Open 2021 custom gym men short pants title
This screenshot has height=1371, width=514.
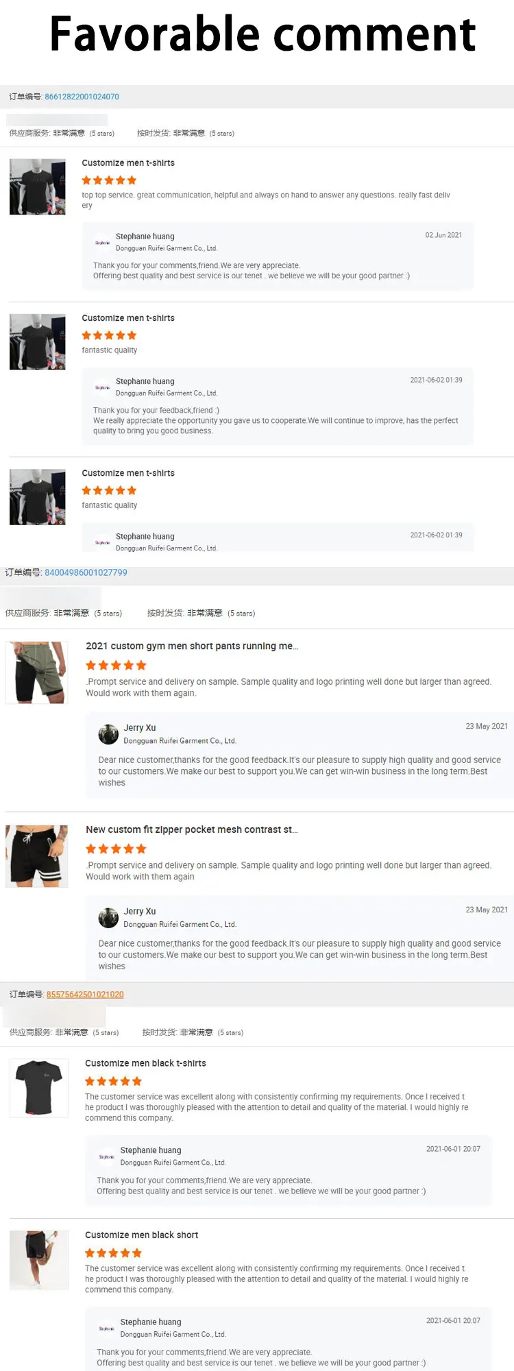pos(192,646)
